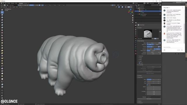Toggle the Cursor subpanel checkbox
Image resolution: width=187 pixels, height=105 pixels.
[140, 63]
